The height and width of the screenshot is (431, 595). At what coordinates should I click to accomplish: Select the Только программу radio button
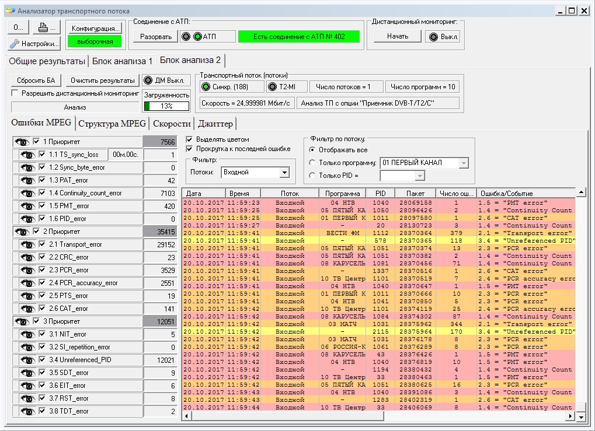[x=312, y=163]
